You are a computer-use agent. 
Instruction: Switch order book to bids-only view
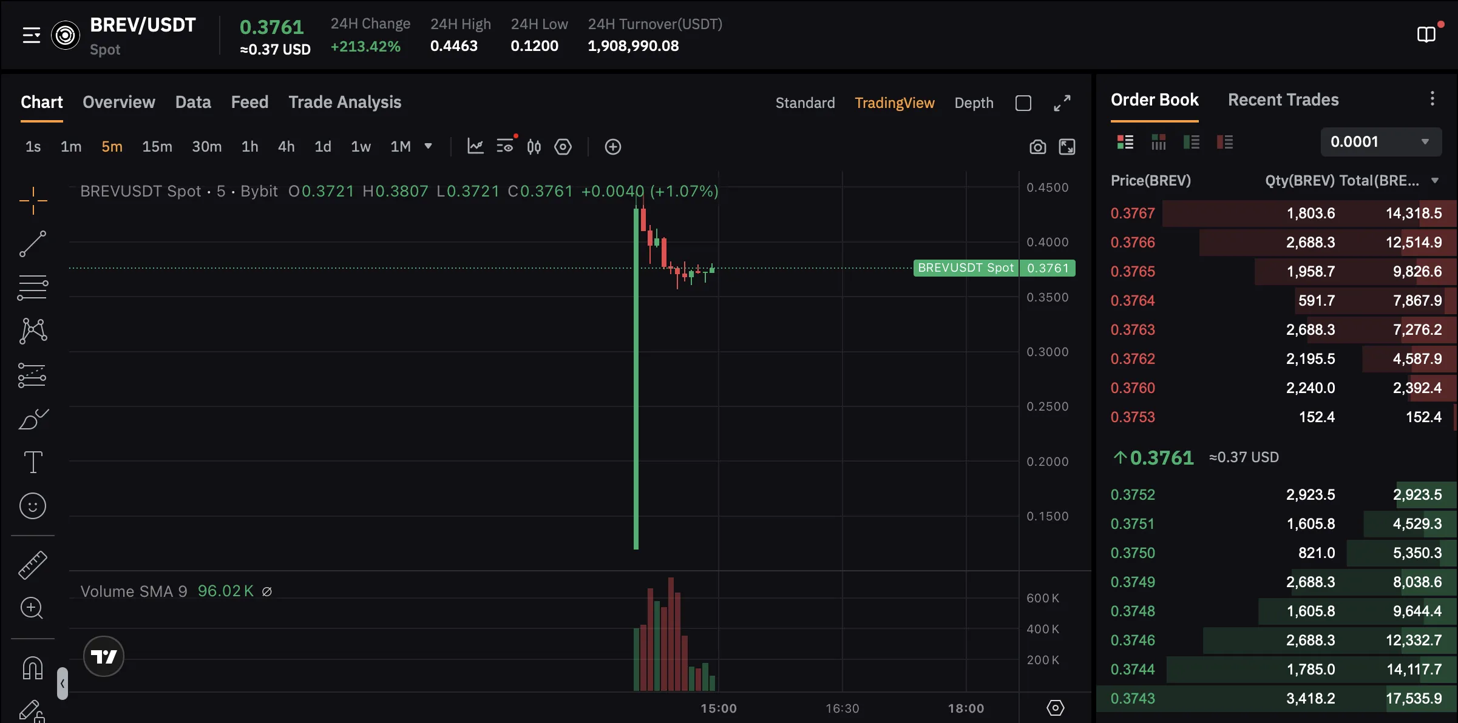1191,142
